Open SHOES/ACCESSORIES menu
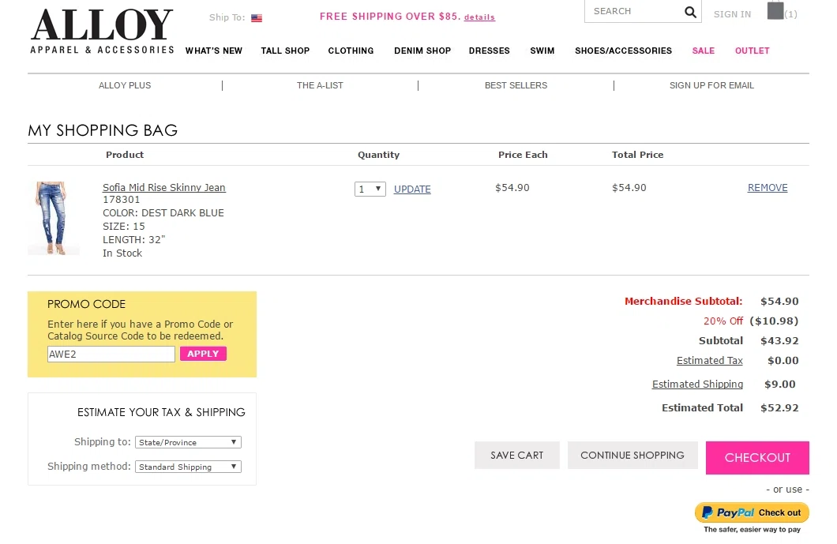The image size is (837, 544). coord(623,51)
